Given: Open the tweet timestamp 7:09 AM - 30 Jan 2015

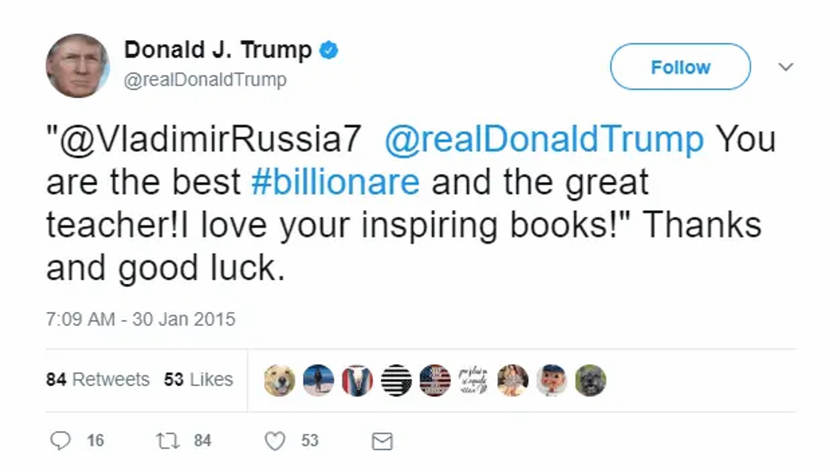Looking at the screenshot, I should click(142, 318).
